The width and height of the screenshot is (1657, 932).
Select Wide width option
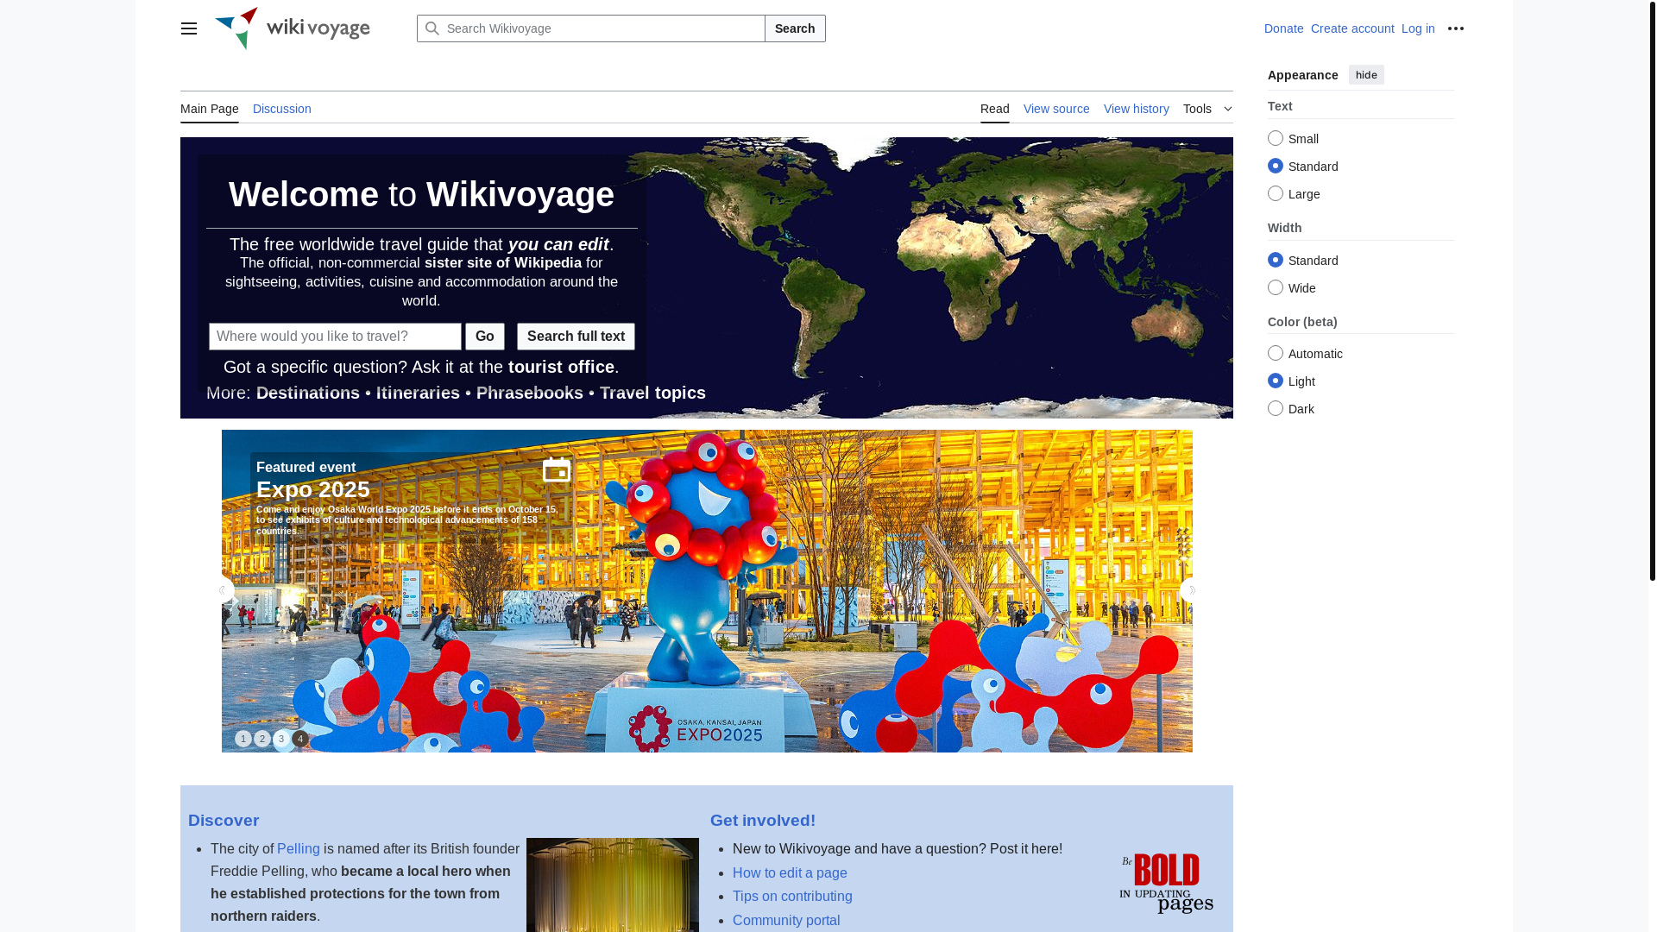(1276, 287)
